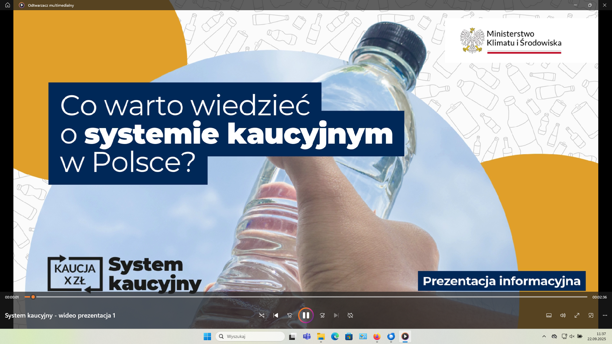
Task: Open the volume control
Action: 563,315
